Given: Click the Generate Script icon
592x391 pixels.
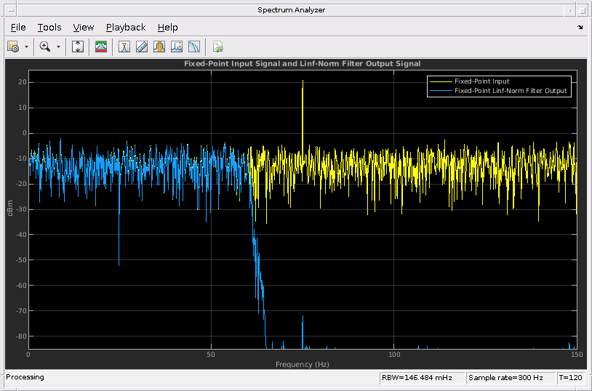Looking at the screenshot, I should pos(217,47).
